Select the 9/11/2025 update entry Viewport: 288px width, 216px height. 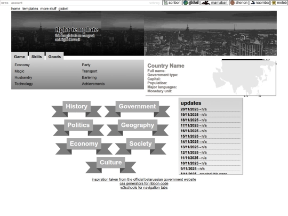[211, 169]
